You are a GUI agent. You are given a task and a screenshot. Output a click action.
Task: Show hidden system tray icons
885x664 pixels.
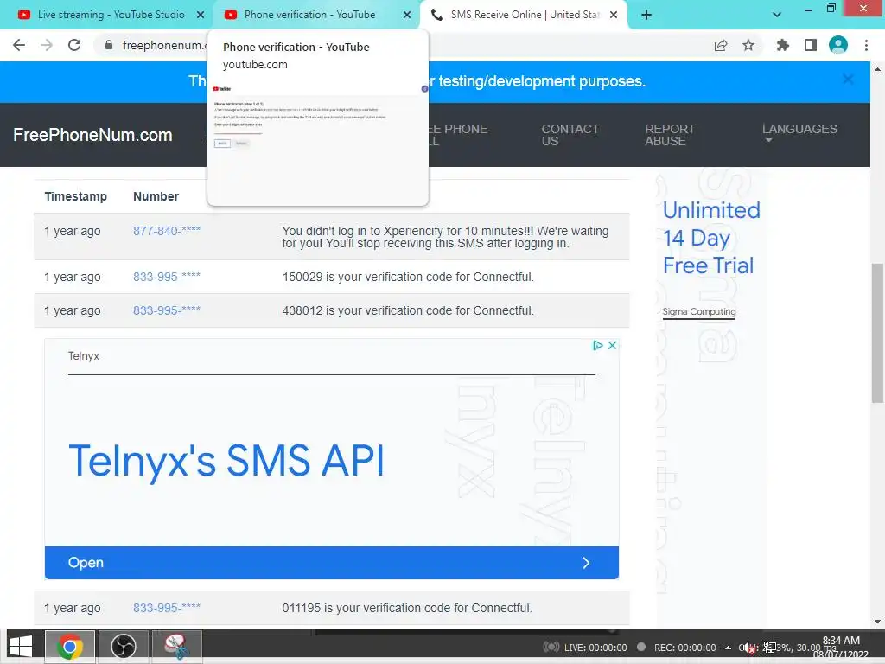(x=728, y=648)
